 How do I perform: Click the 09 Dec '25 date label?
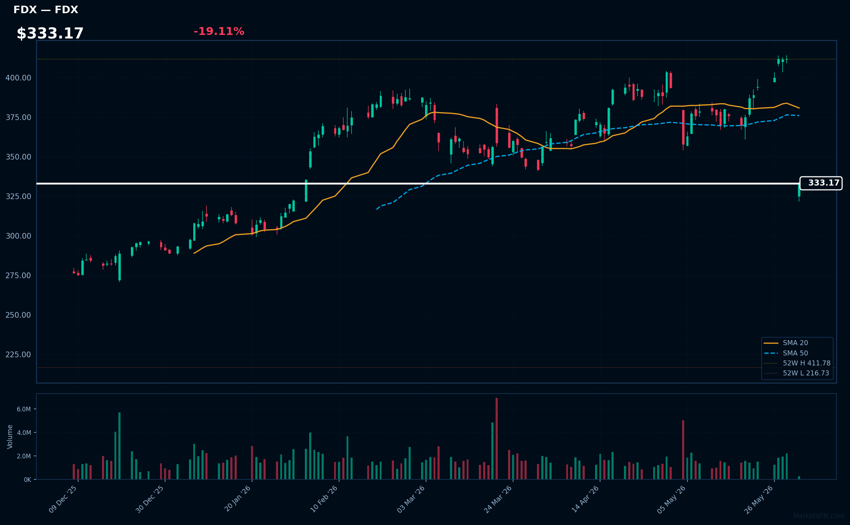point(63,499)
